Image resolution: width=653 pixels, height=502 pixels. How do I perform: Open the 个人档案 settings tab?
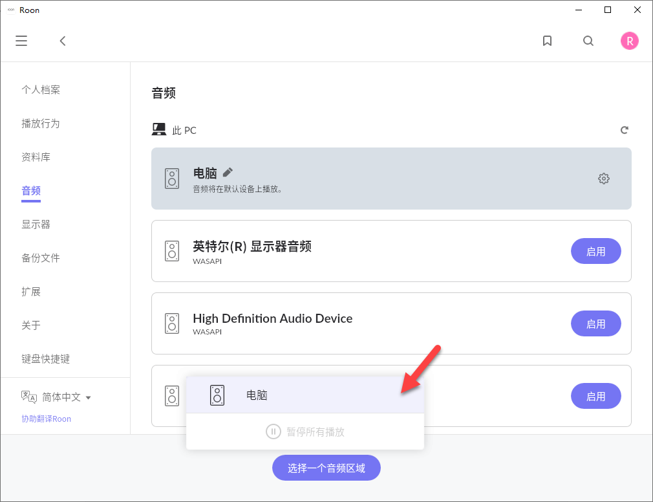pyautogui.click(x=41, y=89)
